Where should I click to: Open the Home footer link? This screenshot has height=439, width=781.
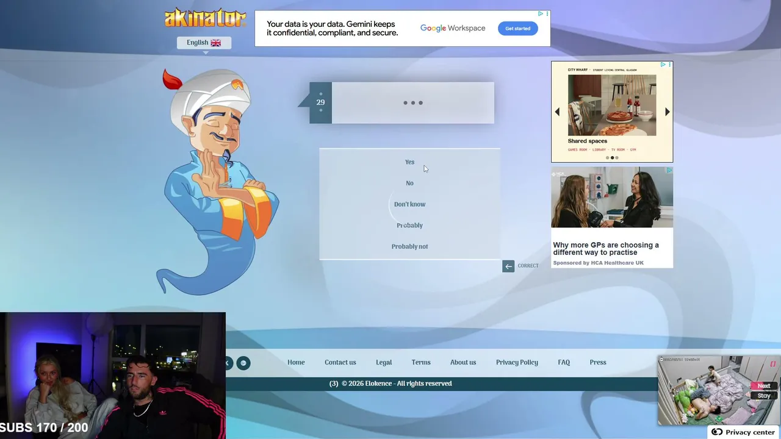pos(296,362)
